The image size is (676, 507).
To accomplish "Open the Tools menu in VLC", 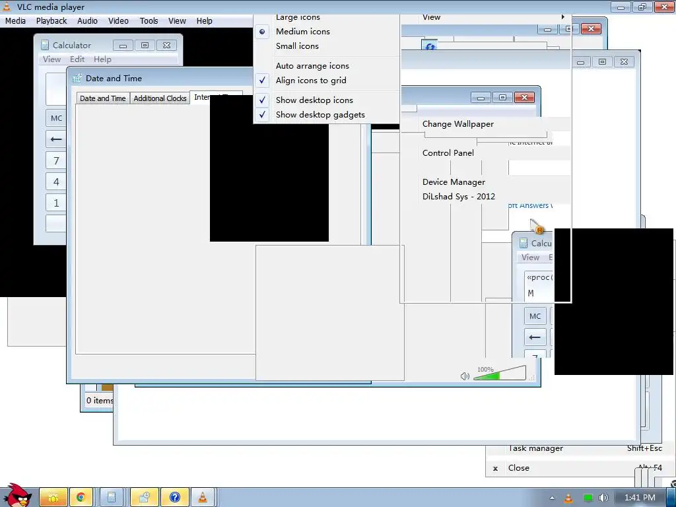I will click(x=149, y=20).
